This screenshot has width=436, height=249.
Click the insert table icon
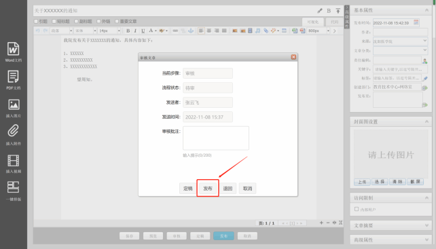click(x=284, y=31)
